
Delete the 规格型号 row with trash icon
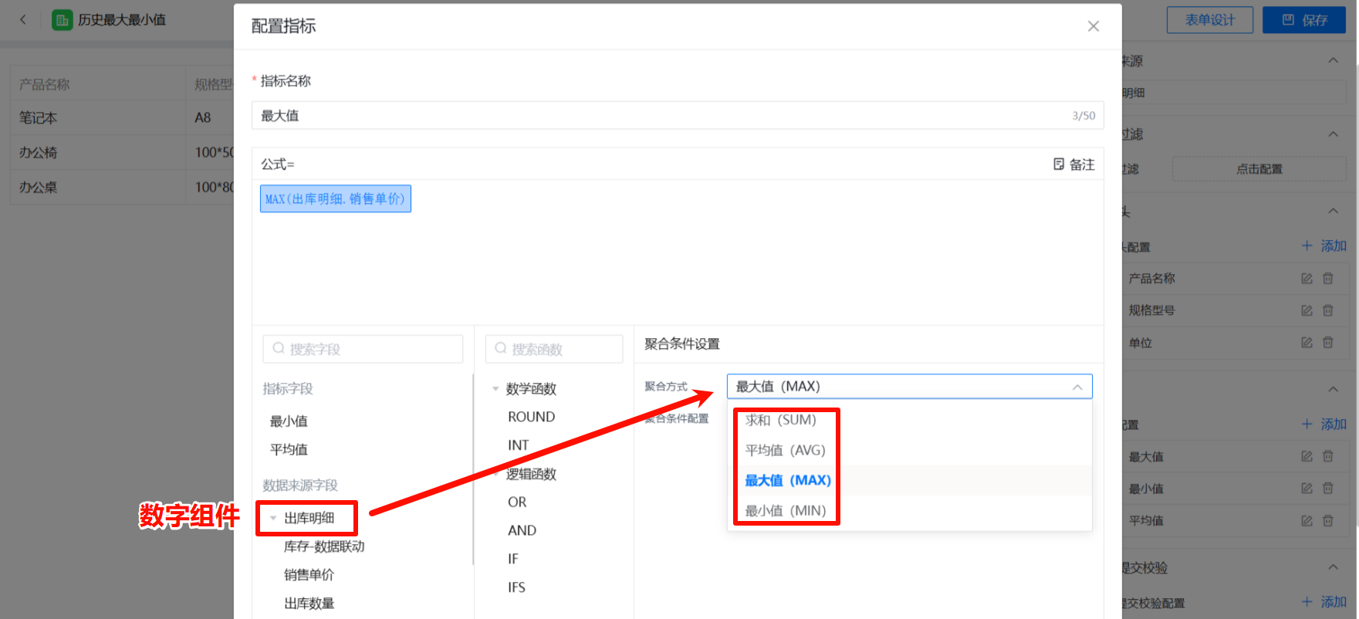pyautogui.click(x=1328, y=310)
